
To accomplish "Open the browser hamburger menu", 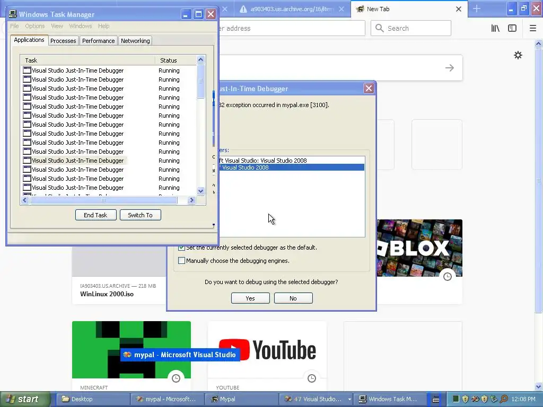I will [x=533, y=29].
